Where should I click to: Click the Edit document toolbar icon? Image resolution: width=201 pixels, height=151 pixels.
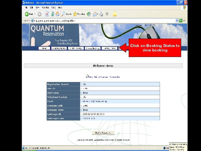(x=107, y=14)
